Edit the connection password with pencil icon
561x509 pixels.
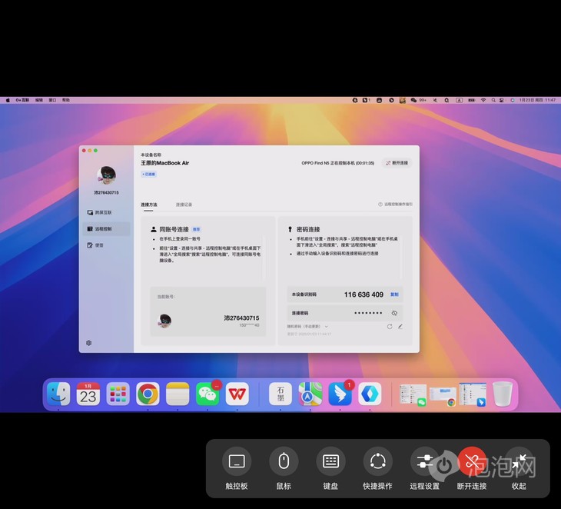(400, 327)
